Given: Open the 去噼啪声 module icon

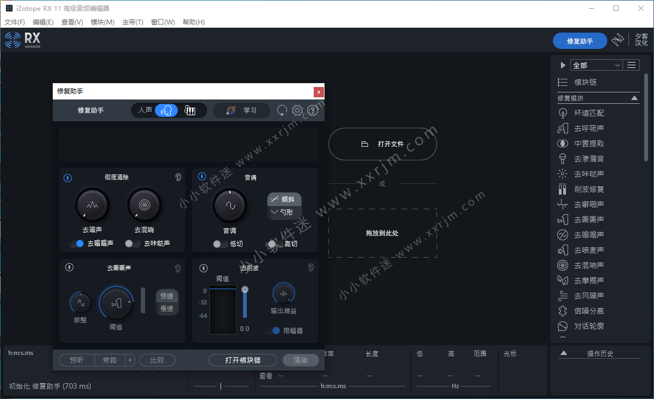Looking at the screenshot, I should point(563,204).
